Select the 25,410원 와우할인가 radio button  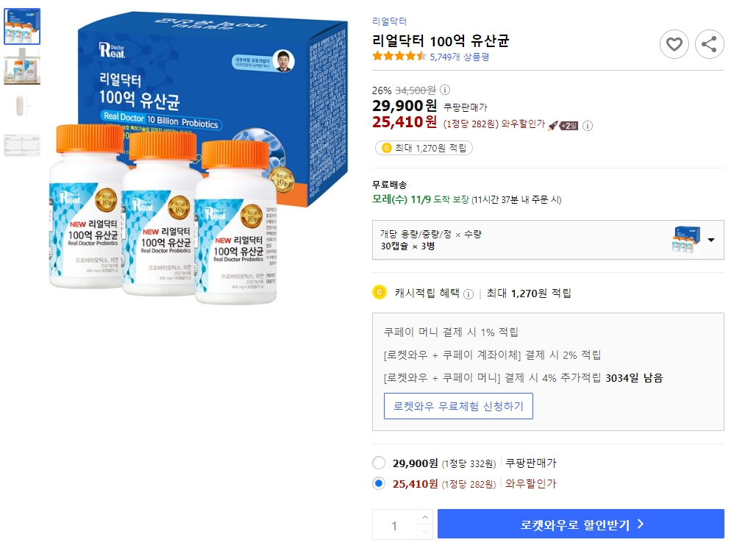click(x=379, y=483)
